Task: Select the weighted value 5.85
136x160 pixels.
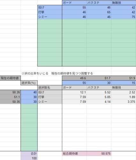Action: 99,97
